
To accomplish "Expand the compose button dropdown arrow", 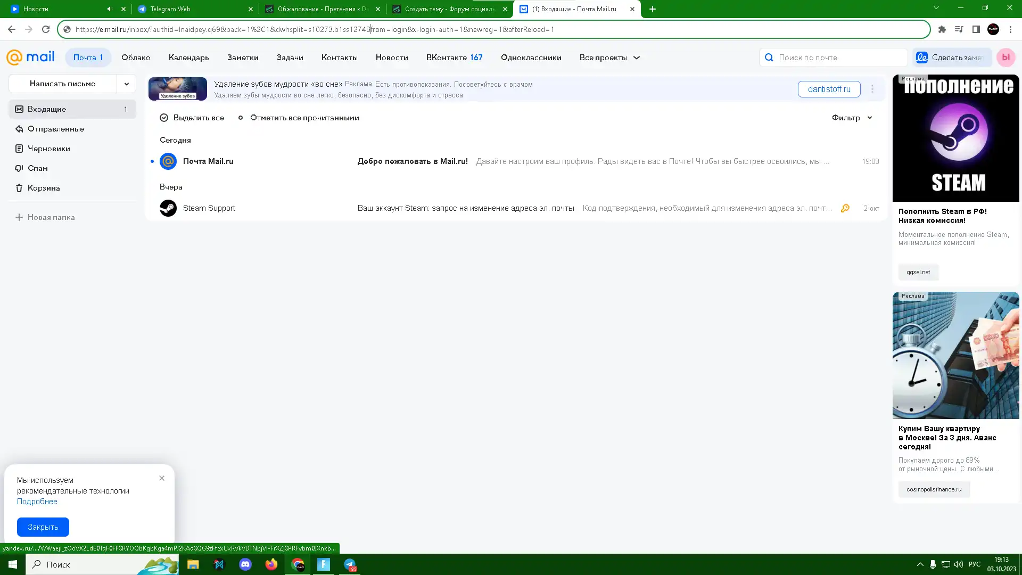I will coord(127,84).
